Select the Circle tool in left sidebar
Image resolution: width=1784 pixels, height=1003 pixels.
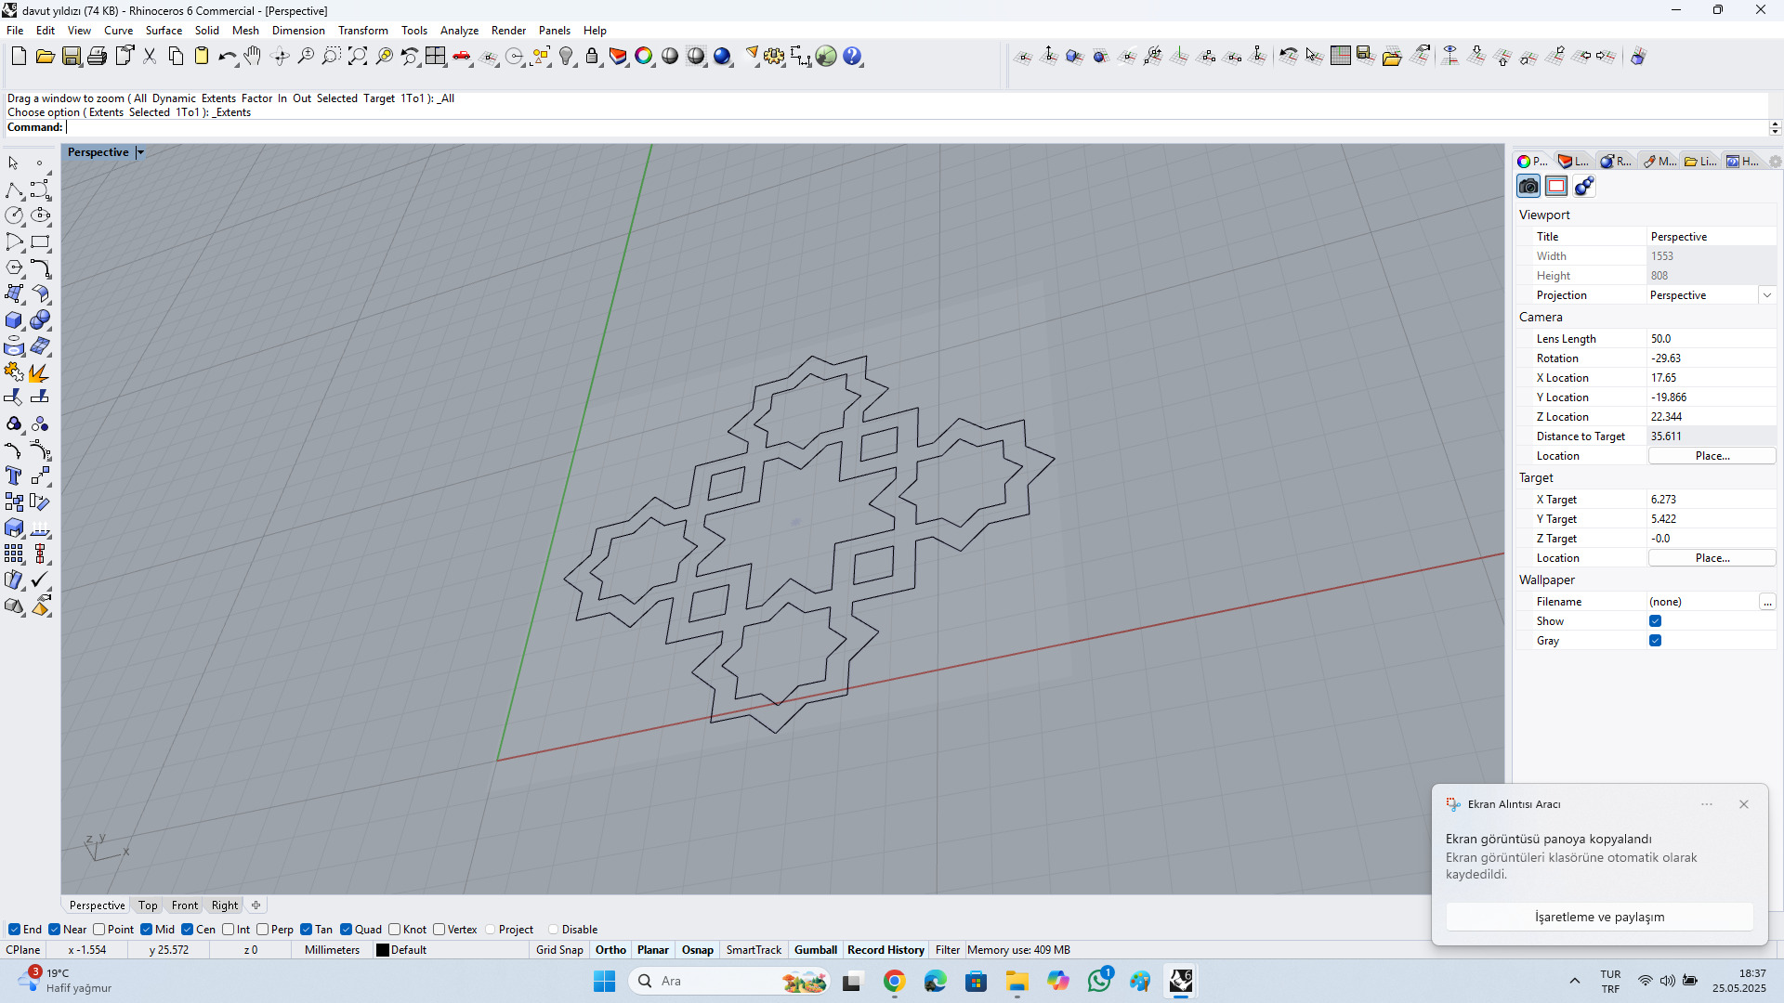click(x=14, y=215)
